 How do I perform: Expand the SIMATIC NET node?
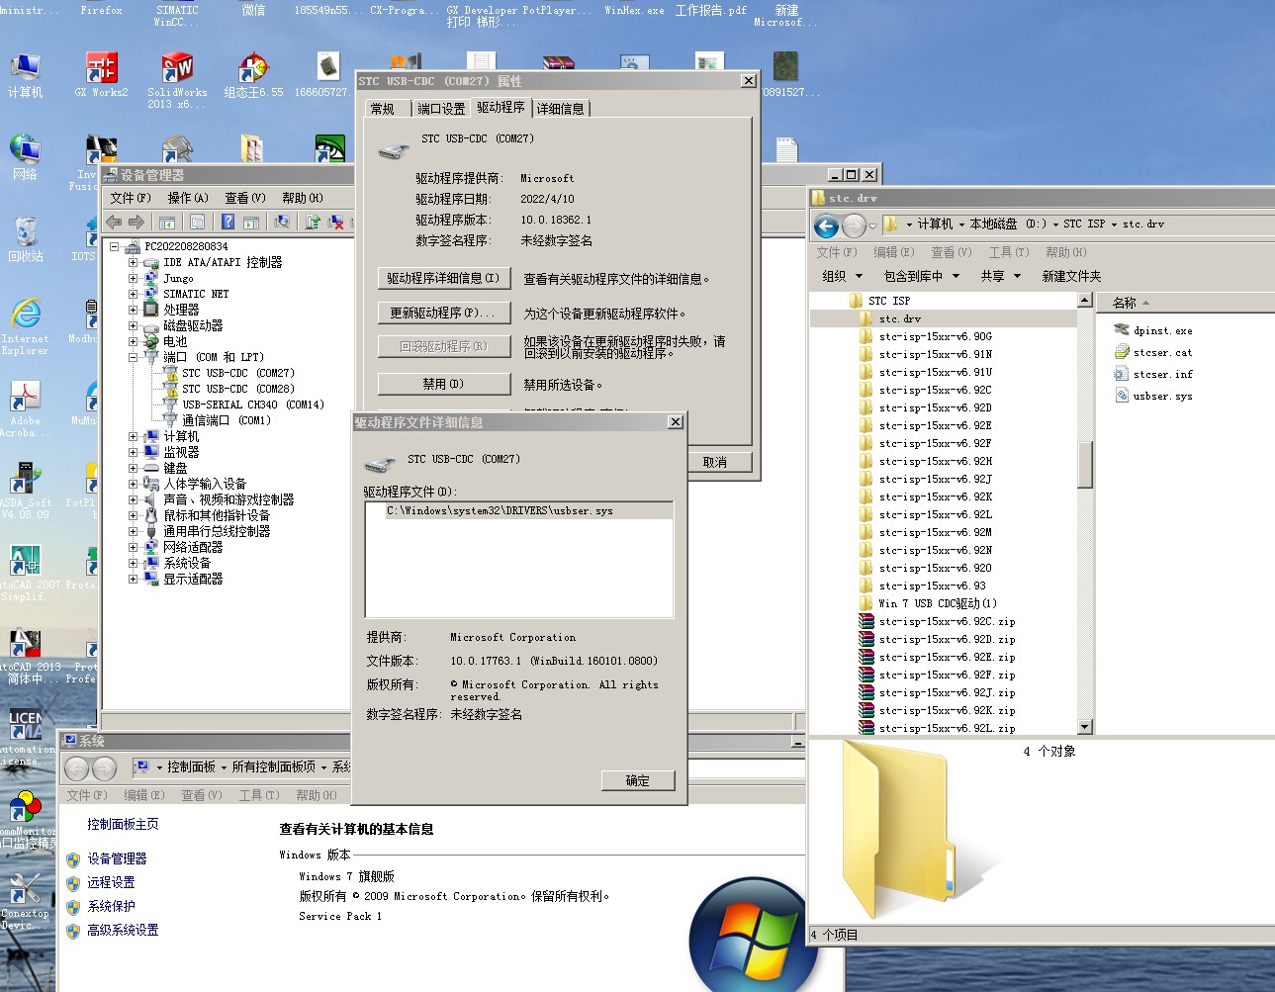134,295
